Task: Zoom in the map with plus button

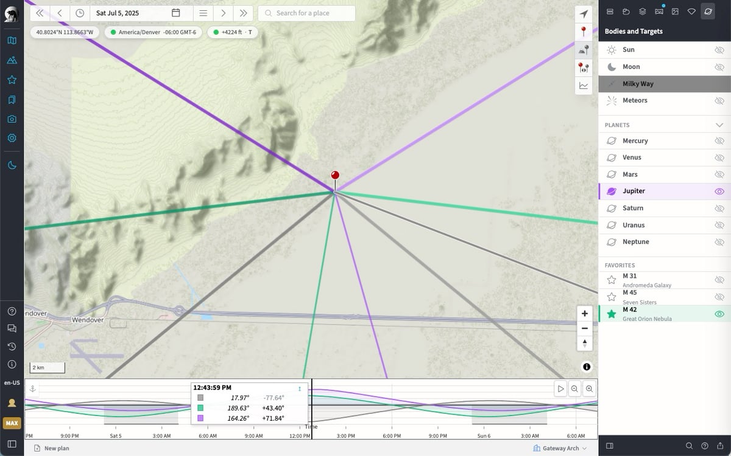Action: (584, 314)
